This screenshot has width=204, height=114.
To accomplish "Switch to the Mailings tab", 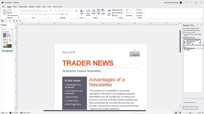I will pos(31,7).
